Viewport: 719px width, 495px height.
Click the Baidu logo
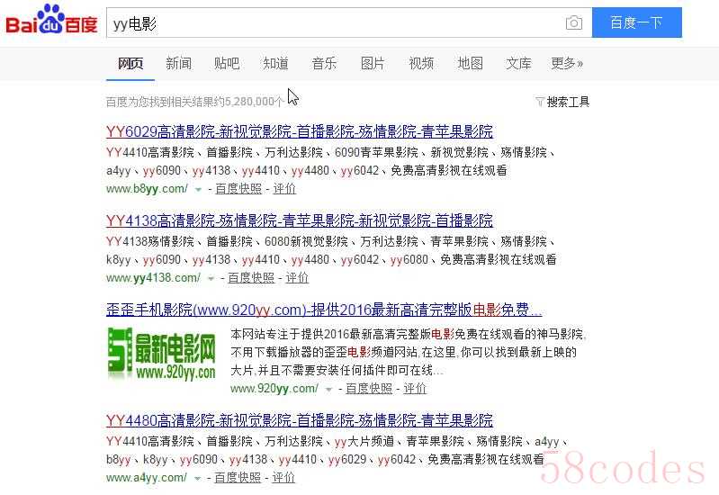[x=51, y=20]
